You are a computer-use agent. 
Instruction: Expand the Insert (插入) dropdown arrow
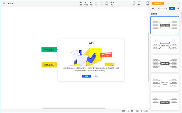tap(114, 2)
